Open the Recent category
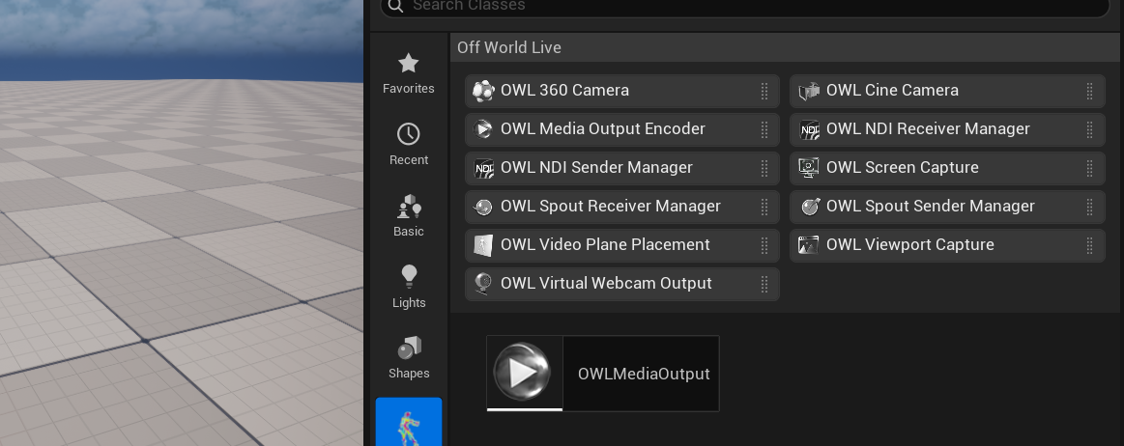This screenshot has width=1124, height=446. [x=409, y=145]
